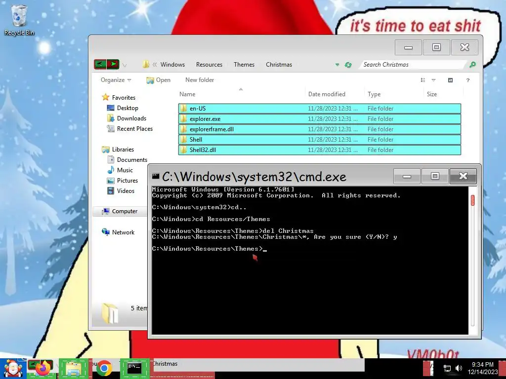Image resolution: width=506 pixels, height=379 pixels.
Task: Launch Chrome from the taskbar
Action: 104,368
